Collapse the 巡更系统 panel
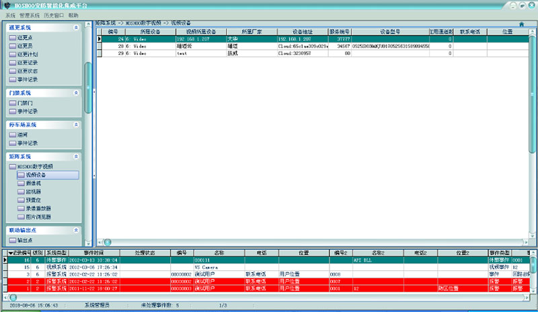Screen dimensions: 538x312 (x=76, y=28)
